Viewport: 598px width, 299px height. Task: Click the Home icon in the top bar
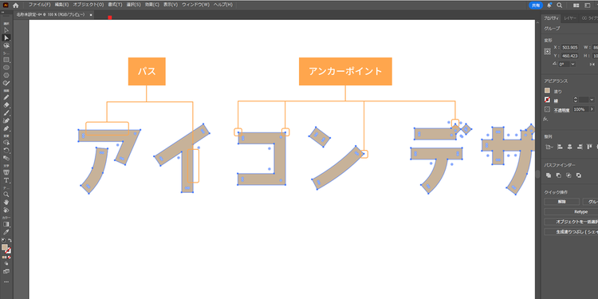pyautogui.click(x=15, y=6)
